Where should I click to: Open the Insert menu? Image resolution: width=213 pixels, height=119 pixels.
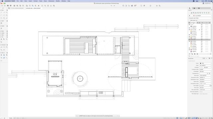pos(30,1)
